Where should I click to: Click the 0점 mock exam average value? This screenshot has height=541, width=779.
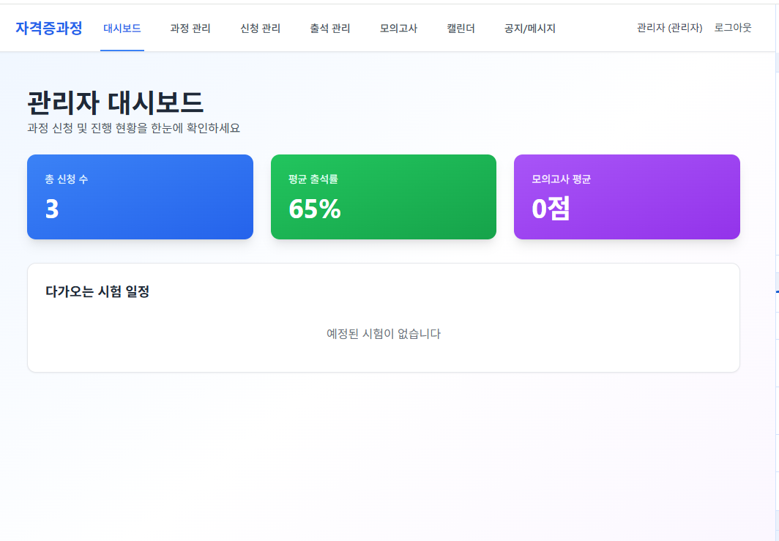pos(549,210)
